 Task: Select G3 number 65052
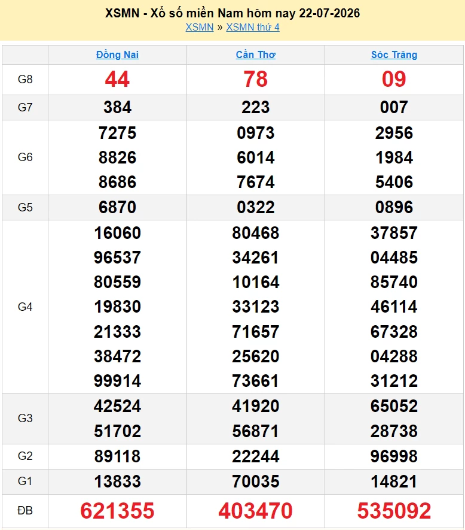tap(394, 406)
